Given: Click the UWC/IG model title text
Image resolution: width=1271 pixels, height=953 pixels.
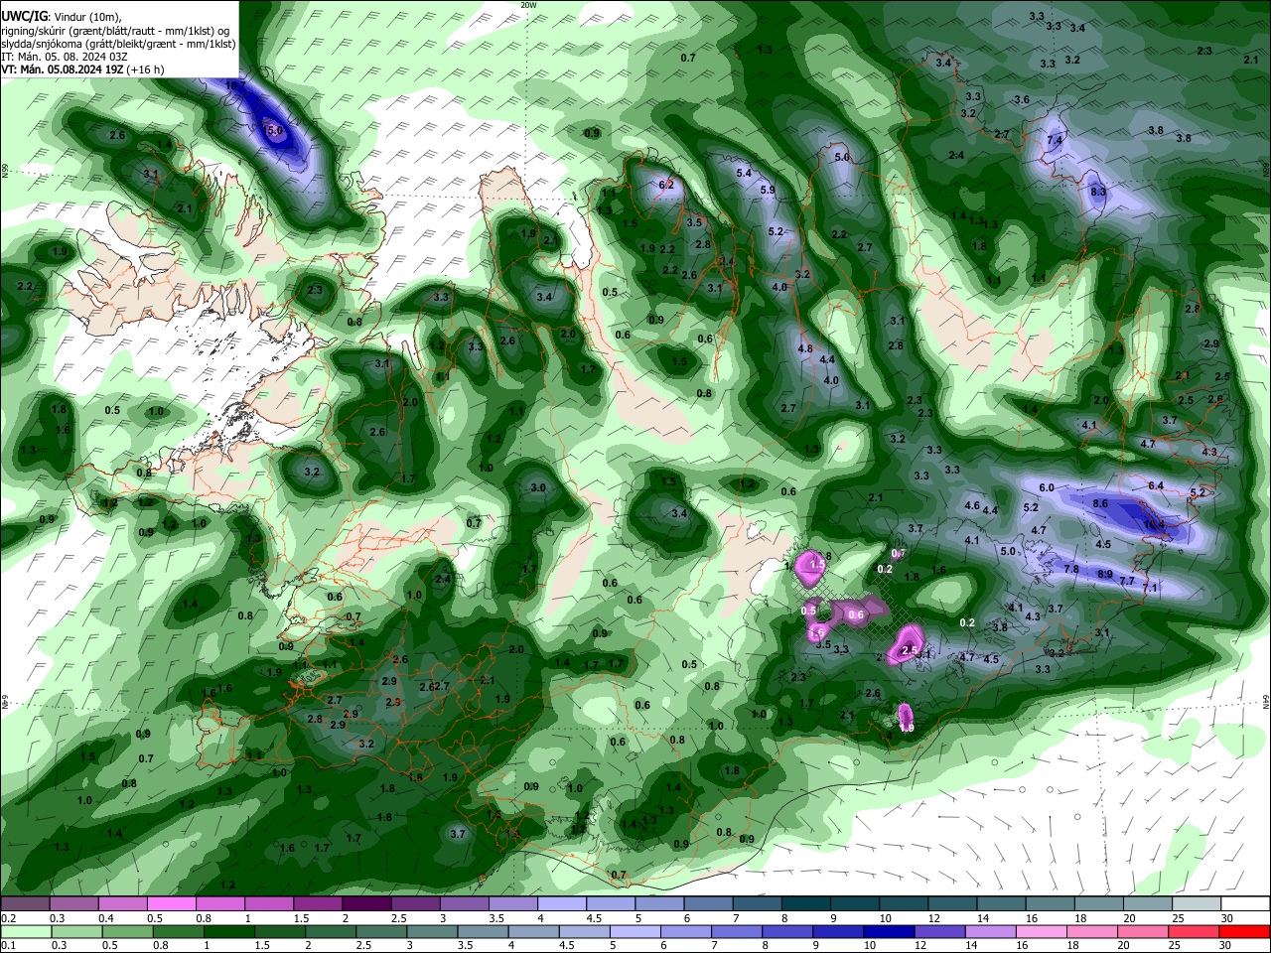Looking at the screenshot, I should coord(24,16).
